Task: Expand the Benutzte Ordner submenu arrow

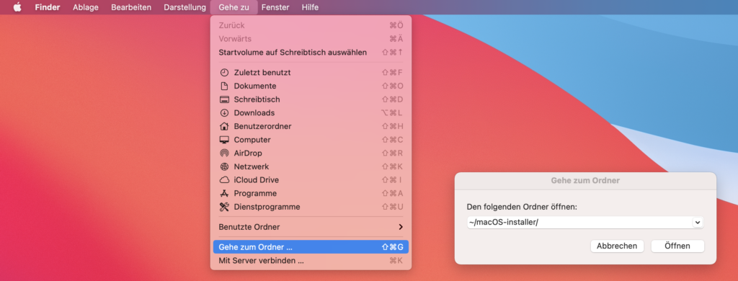Action: click(401, 227)
